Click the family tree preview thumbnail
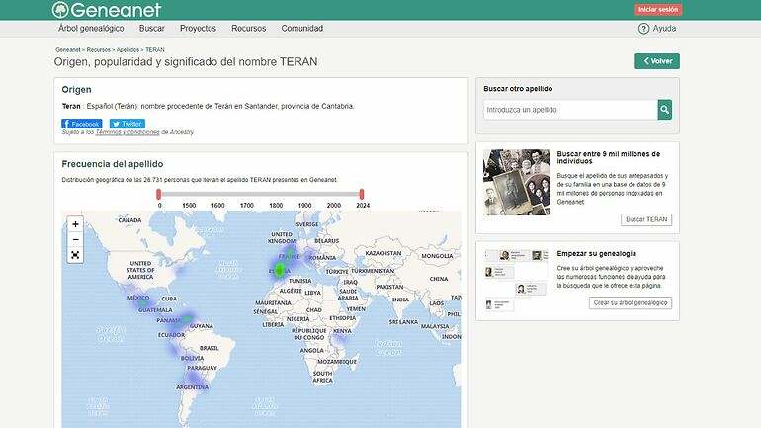761x428 pixels. (x=516, y=280)
